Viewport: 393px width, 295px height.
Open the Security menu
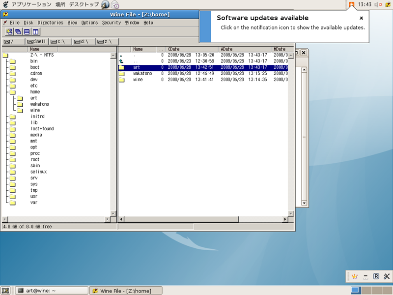(112, 23)
